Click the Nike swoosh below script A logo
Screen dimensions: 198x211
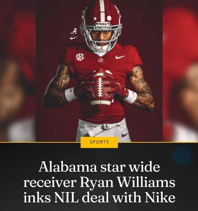tap(74, 38)
